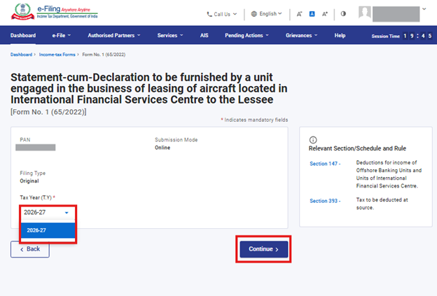Open the e-File menu
Image resolution: width=437 pixels, height=296 pixels.
pos(62,35)
